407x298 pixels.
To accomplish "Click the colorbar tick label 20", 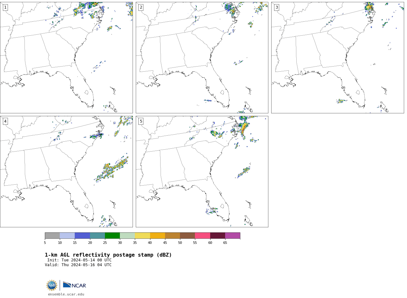I will 90,243.
